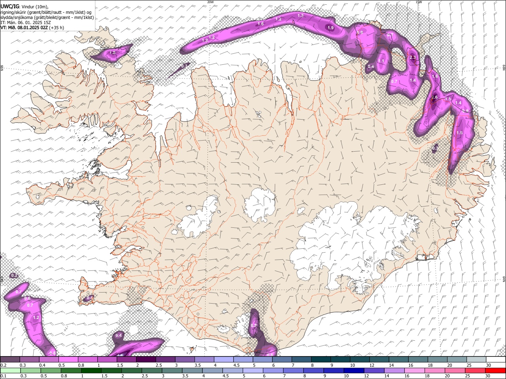
Task: Click the '1.3' value on the northern band
Action: 300,15
